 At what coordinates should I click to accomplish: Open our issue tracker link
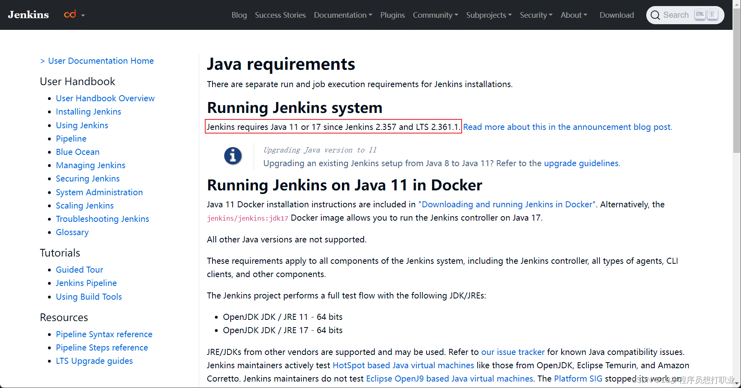pos(513,352)
